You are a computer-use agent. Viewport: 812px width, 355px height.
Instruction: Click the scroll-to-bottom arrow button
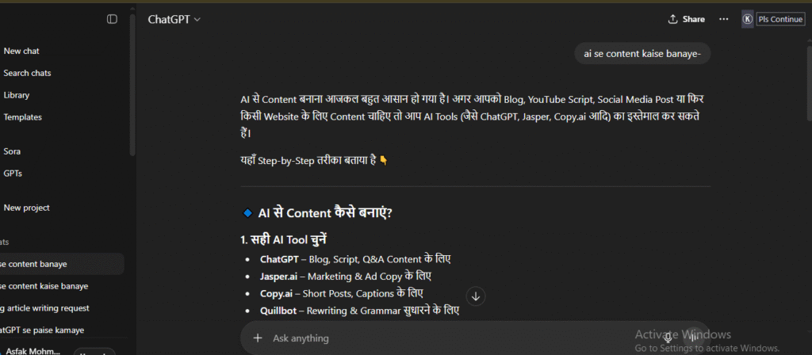476,296
